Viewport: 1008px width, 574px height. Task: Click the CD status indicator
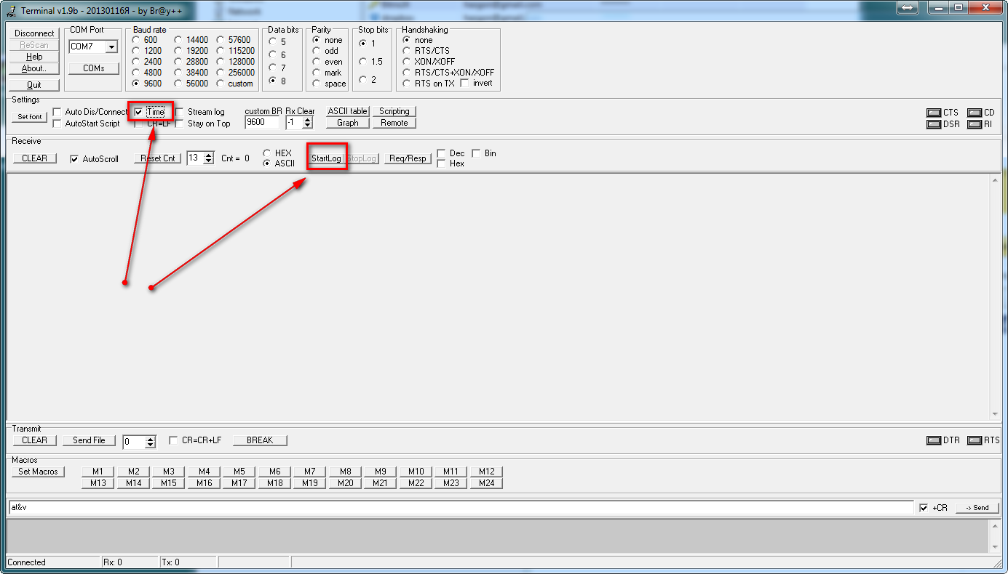click(x=975, y=113)
